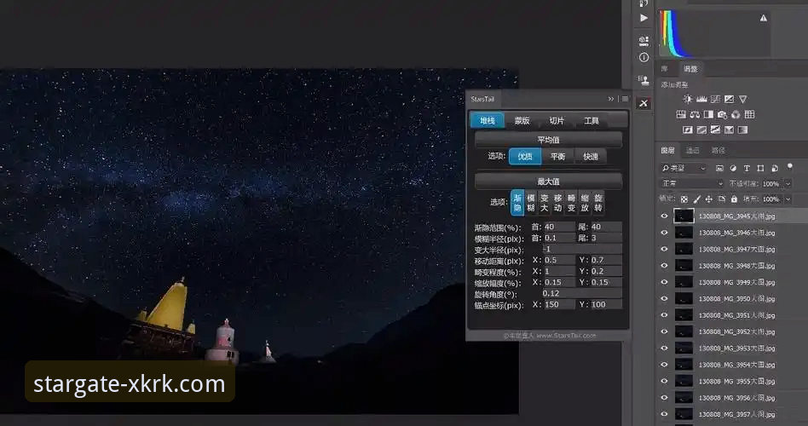Open the Info panel icon
This screenshot has width=808, height=426.
pos(644,57)
